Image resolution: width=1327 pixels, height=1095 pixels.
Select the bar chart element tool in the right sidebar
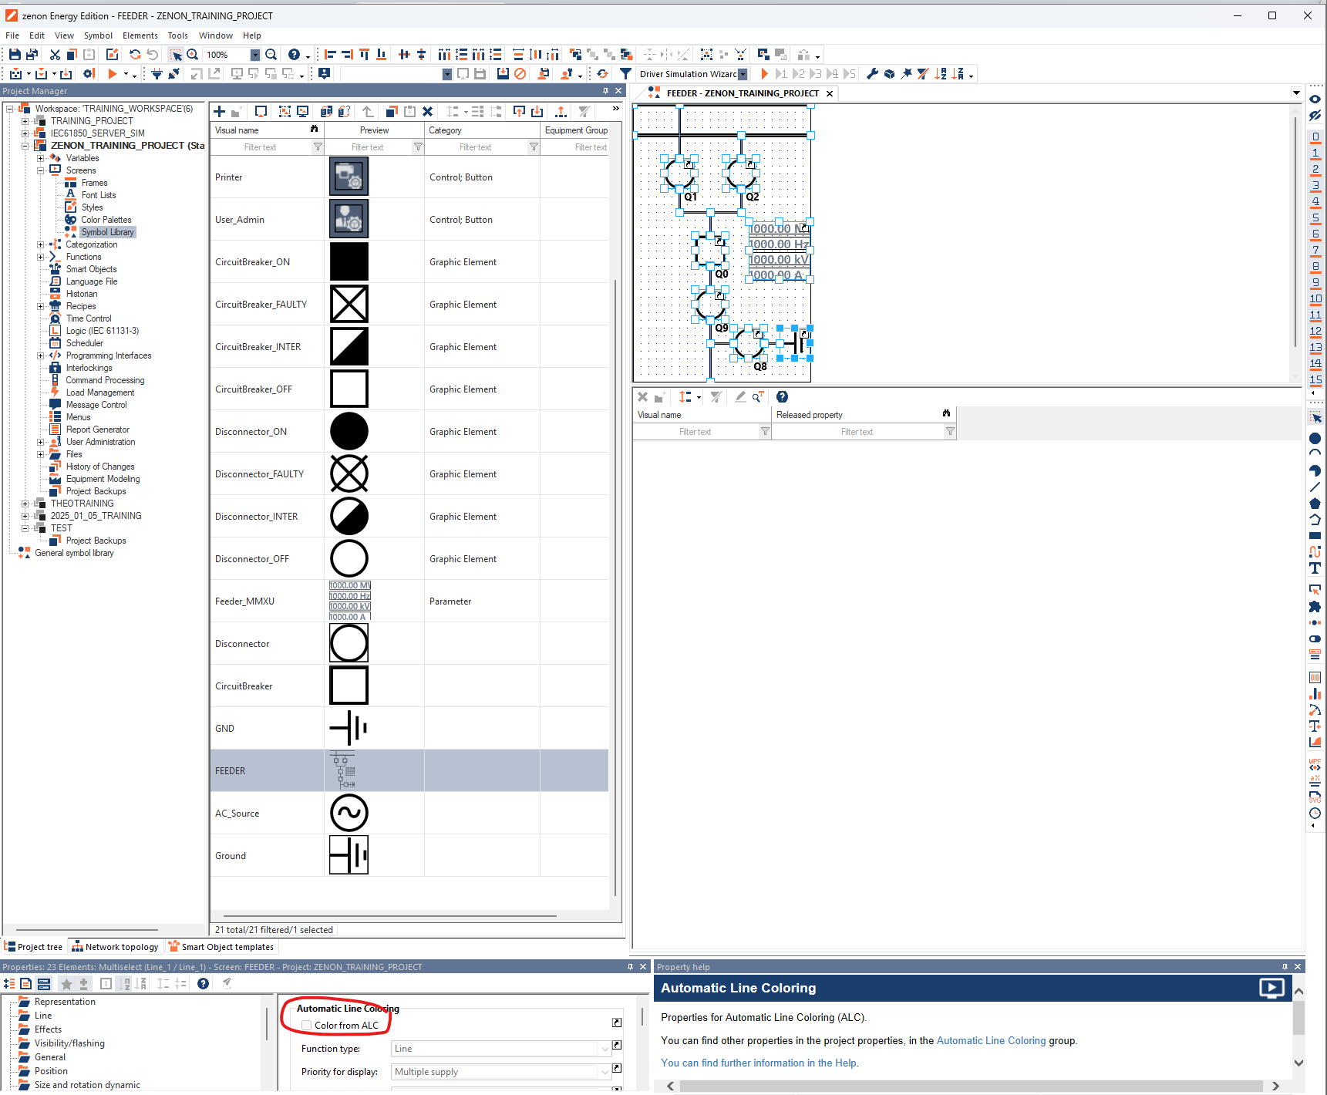point(1315,693)
